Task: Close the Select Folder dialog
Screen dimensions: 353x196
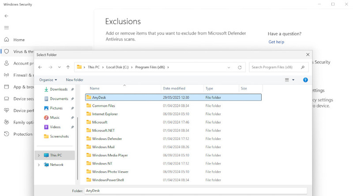Action: (308, 55)
